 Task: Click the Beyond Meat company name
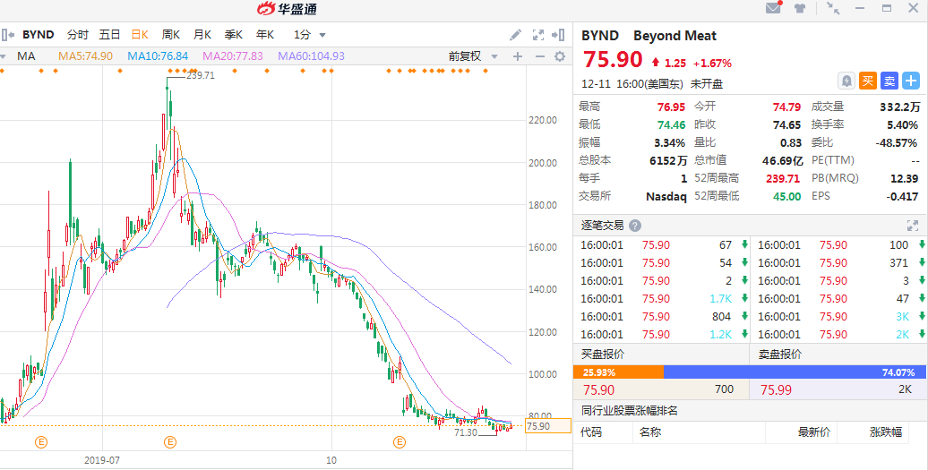click(x=675, y=36)
